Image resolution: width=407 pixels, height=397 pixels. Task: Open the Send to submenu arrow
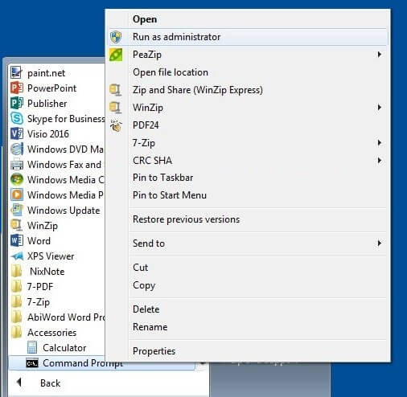pos(379,244)
